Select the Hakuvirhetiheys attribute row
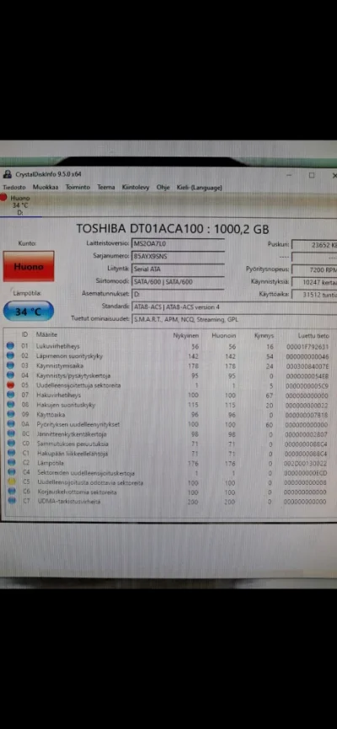 tap(168, 395)
